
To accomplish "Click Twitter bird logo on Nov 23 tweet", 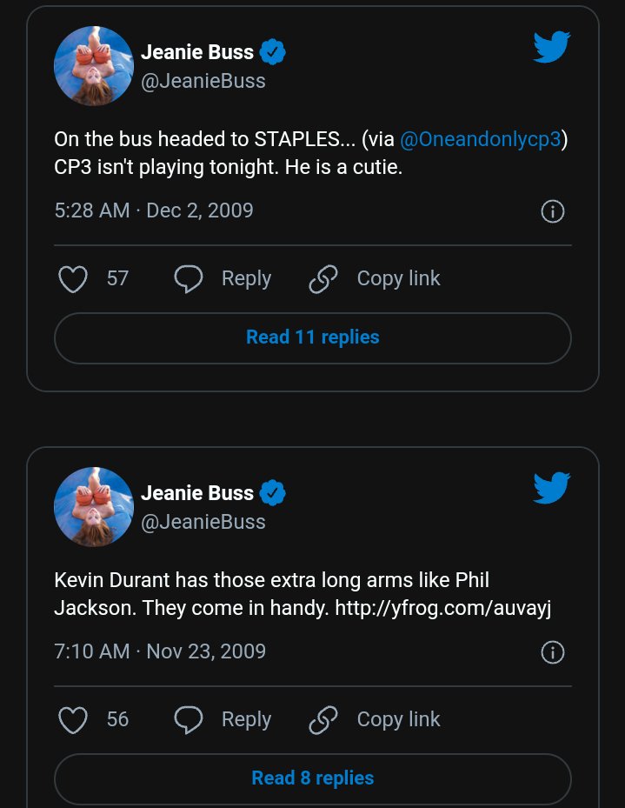I will tap(551, 488).
